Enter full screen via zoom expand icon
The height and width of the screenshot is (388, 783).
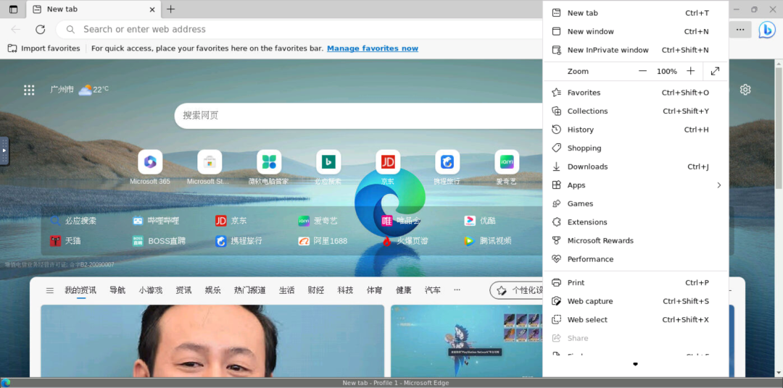tap(715, 72)
